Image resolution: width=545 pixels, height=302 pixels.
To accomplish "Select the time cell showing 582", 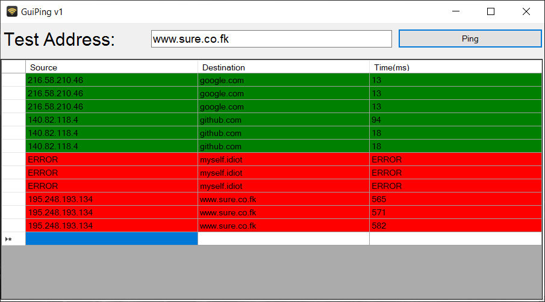I will click(x=456, y=226).
